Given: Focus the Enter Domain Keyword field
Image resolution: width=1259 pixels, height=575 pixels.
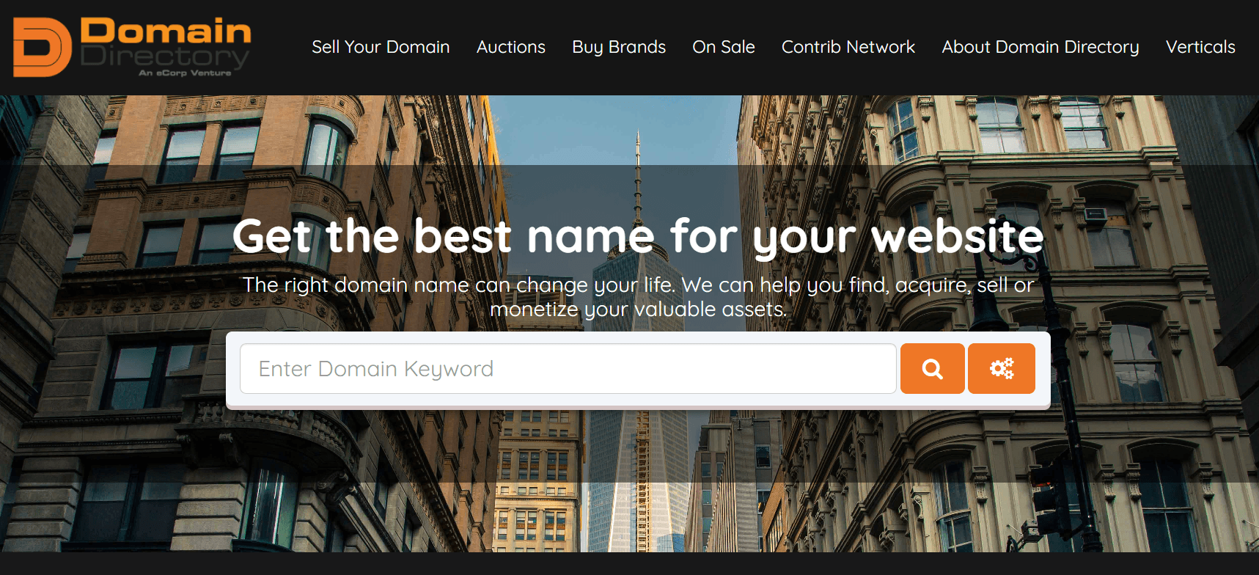Looking at the screenshot, I should pos(568,368).
